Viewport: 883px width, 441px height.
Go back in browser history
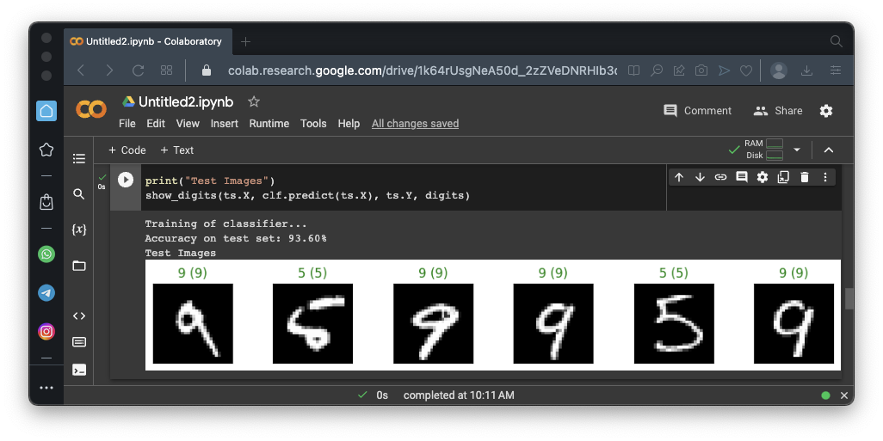[x=81, y=70]
